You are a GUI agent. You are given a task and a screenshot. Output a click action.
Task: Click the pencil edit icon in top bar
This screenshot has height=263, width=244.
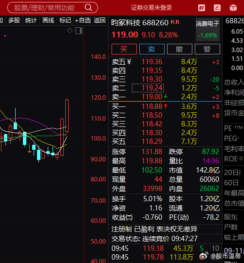217,8
